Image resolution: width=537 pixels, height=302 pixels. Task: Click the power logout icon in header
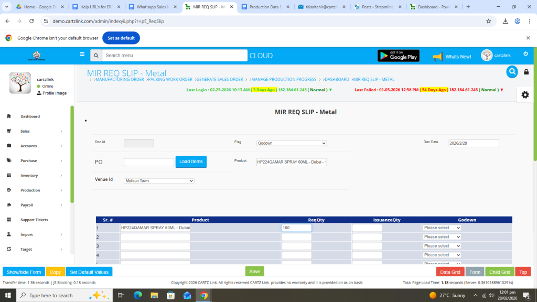tap(525, 54)
